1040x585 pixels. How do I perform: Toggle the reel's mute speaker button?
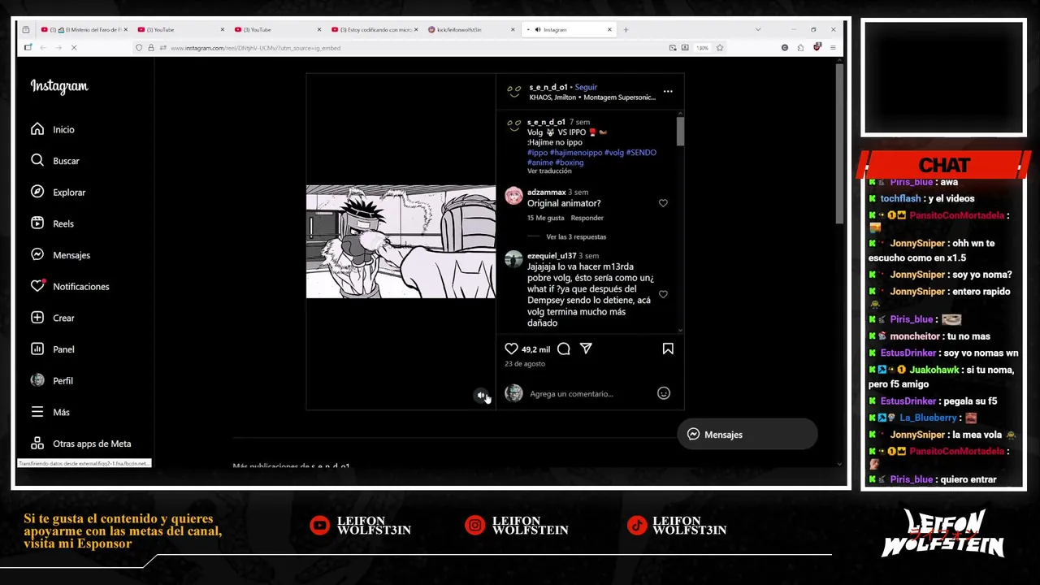[481, 396]
